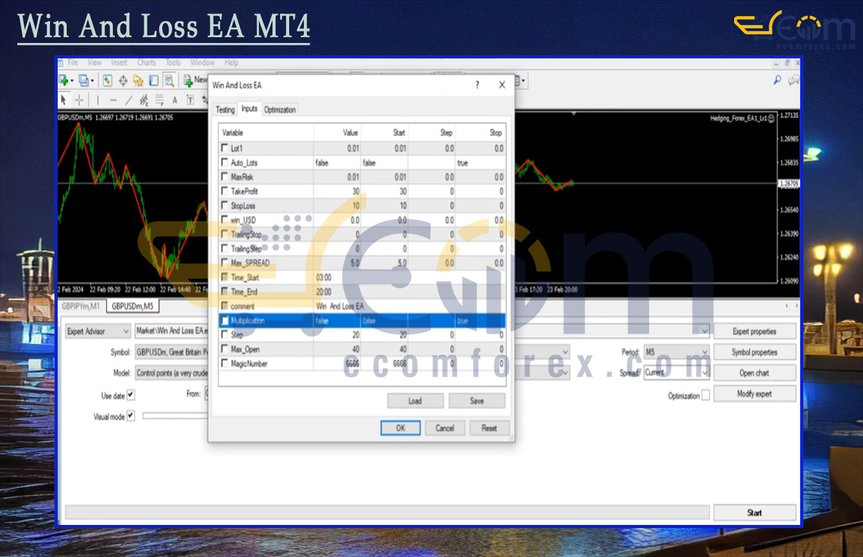Toggle the Strategy Tester magnifier icon
Viewport: 863px width, 557px height.
[169, 80]
